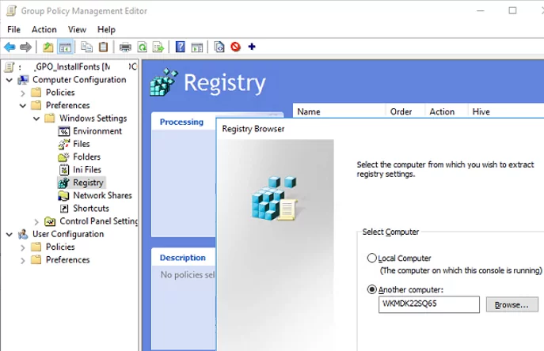544x351 pixels.
Task: Select the Windows Settings tree label
Action: pos(93,118)
